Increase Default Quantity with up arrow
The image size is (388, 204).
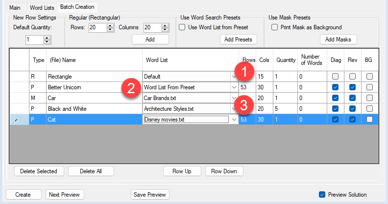click(x=47, y=38)
